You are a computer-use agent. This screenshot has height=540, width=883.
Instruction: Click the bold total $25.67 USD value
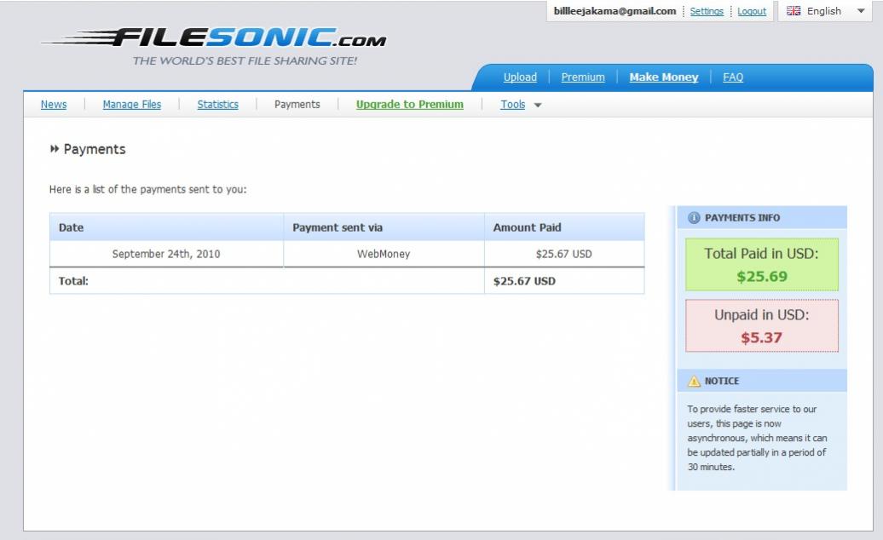523,281
